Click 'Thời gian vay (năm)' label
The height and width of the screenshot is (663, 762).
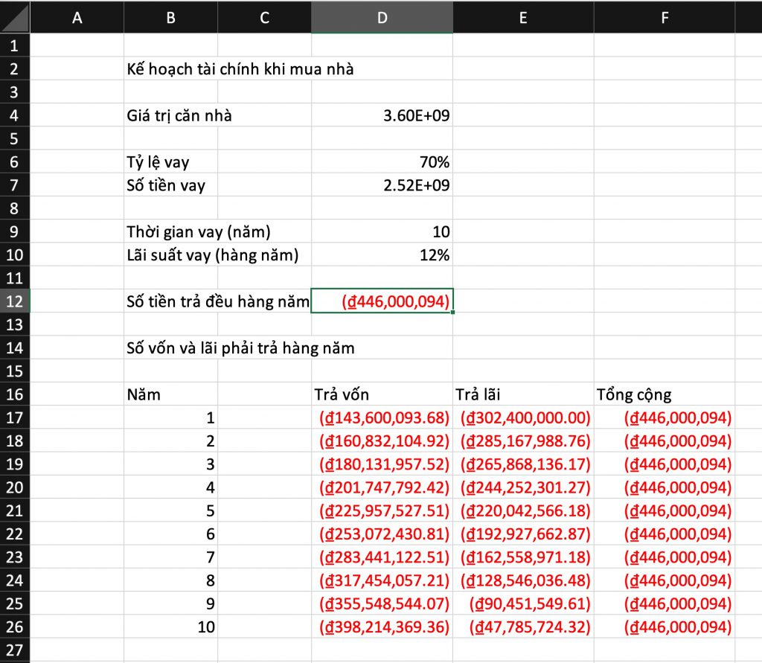(198, 232)
